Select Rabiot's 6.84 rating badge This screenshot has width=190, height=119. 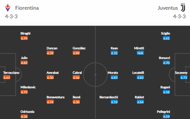(140, 102)
